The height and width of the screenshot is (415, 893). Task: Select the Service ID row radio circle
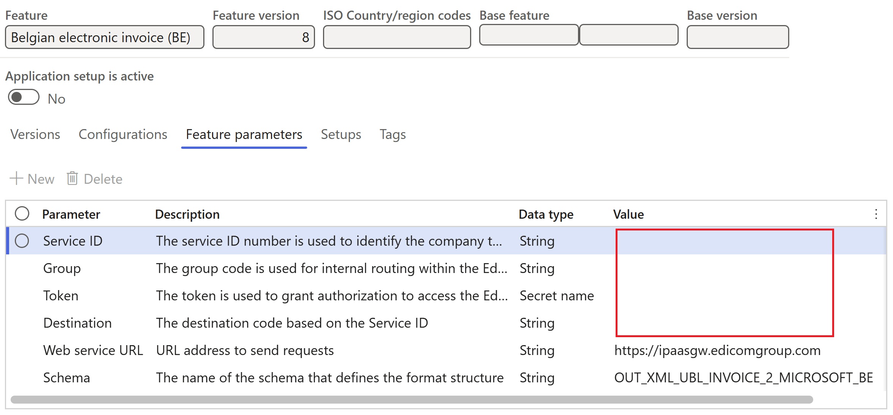(x=22, y=241)
